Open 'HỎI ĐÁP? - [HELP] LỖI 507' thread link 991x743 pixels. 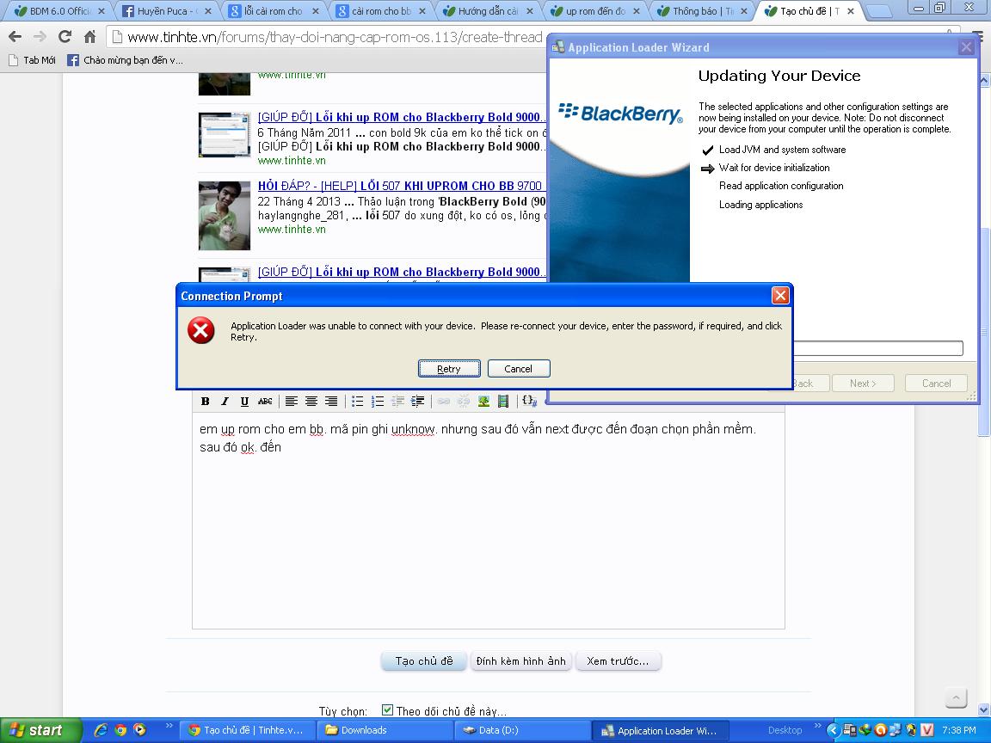[400, 186]
